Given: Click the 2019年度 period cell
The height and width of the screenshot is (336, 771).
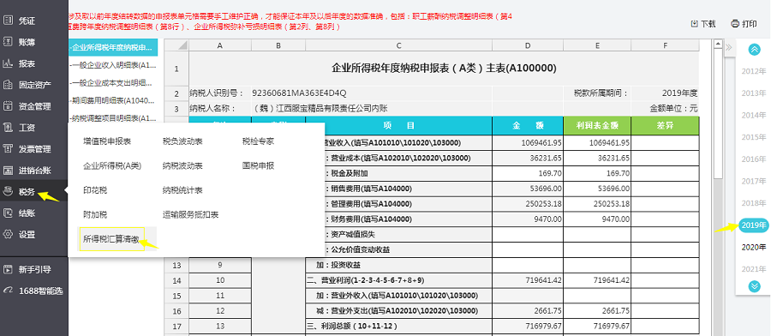Looking at the screenshot, I should pyautogui.click(x=665, y=93).
